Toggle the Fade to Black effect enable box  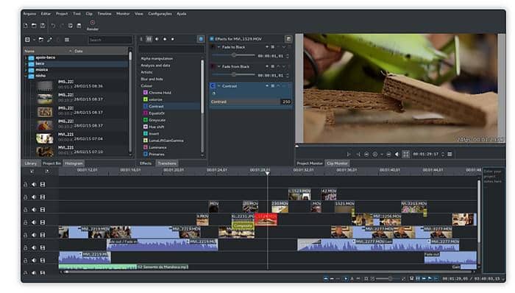pyautogui.click(x=213, y=47)
